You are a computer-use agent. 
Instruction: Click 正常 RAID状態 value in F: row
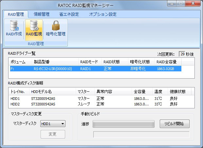click(x=107, y=69)
